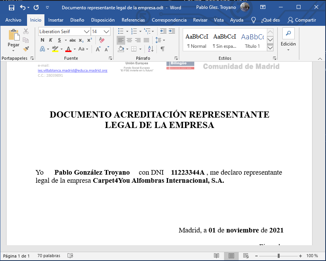Screen dimensions: 326x261
Task: Click the Compartir button
Action: 302,20
